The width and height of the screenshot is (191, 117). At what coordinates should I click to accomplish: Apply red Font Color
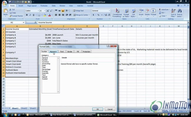[50, 15]
